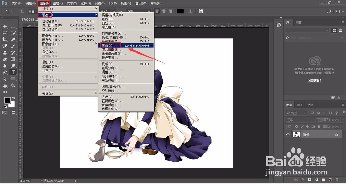346x184 pixels.
Task: Click create warped text button
Action: pos(190,11)
